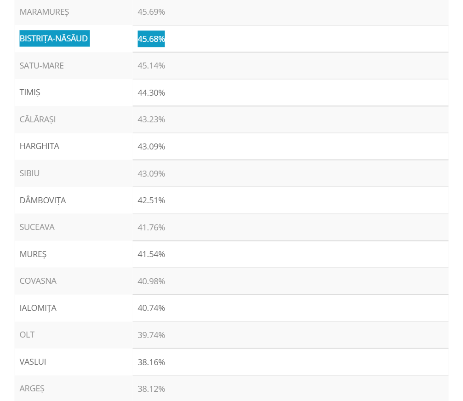Select the SATU-MARE row label
The image size is (463, 401).
point(42,66)
